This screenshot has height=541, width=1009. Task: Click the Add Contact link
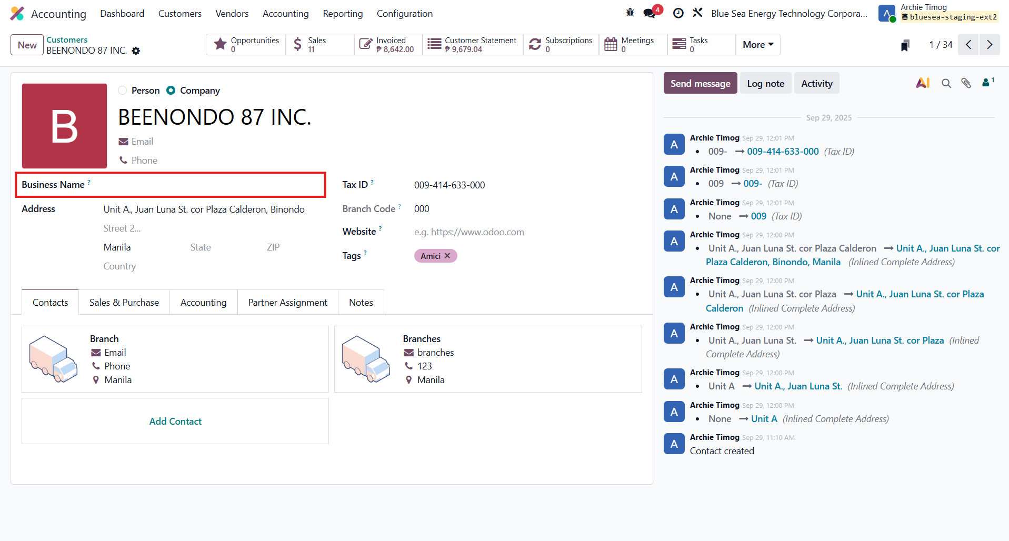point(175,422)
